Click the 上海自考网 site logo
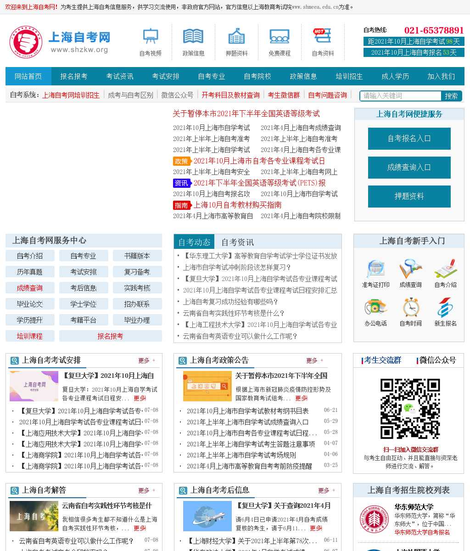Screen dimensions: 470x551 [x=60, y=42]
